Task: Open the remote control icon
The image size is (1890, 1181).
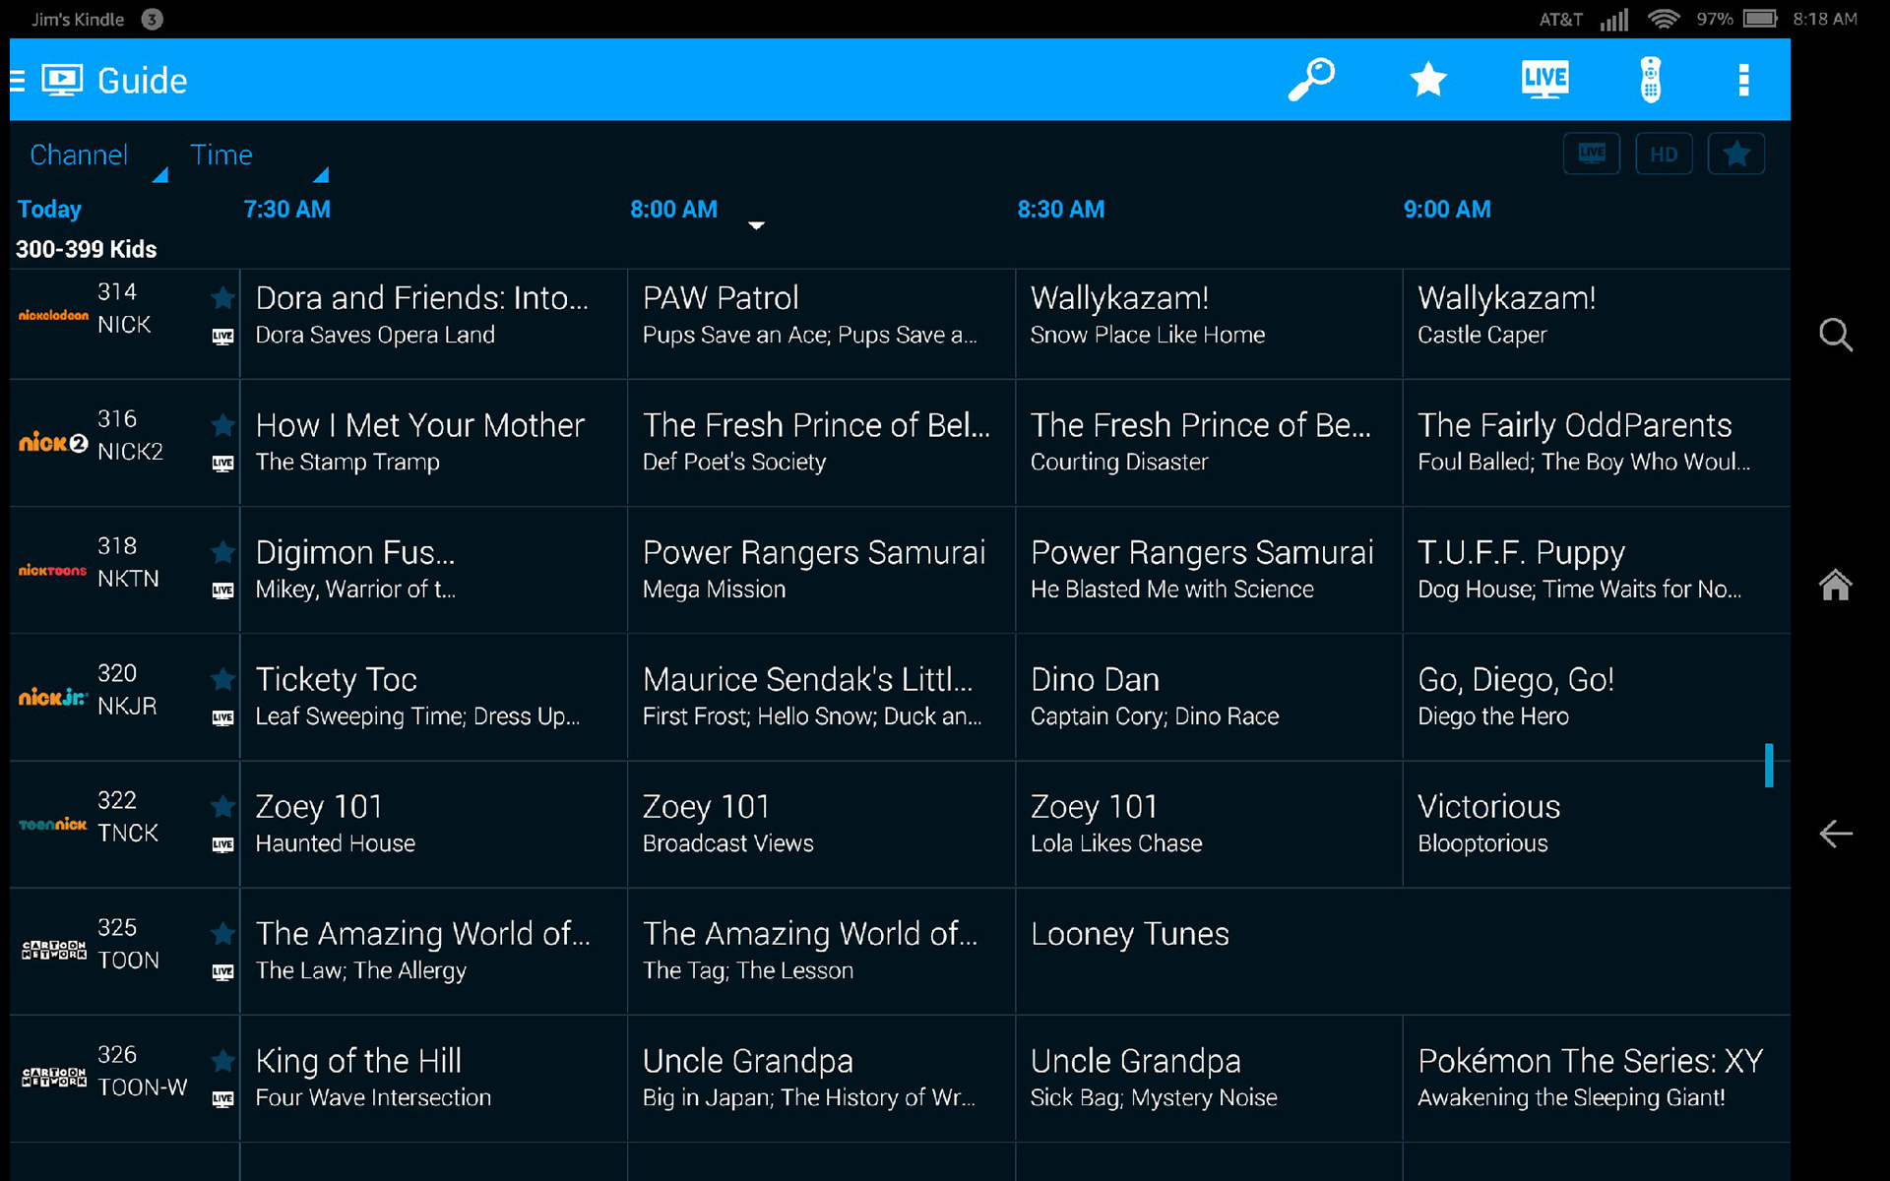Action: (1651, 80)
